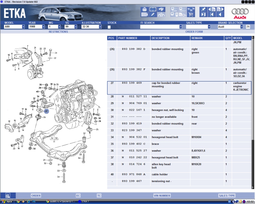Open the MG dropdown
This screenshot has height=204, width=255.
pyautogui.click(x=59, y=27)
